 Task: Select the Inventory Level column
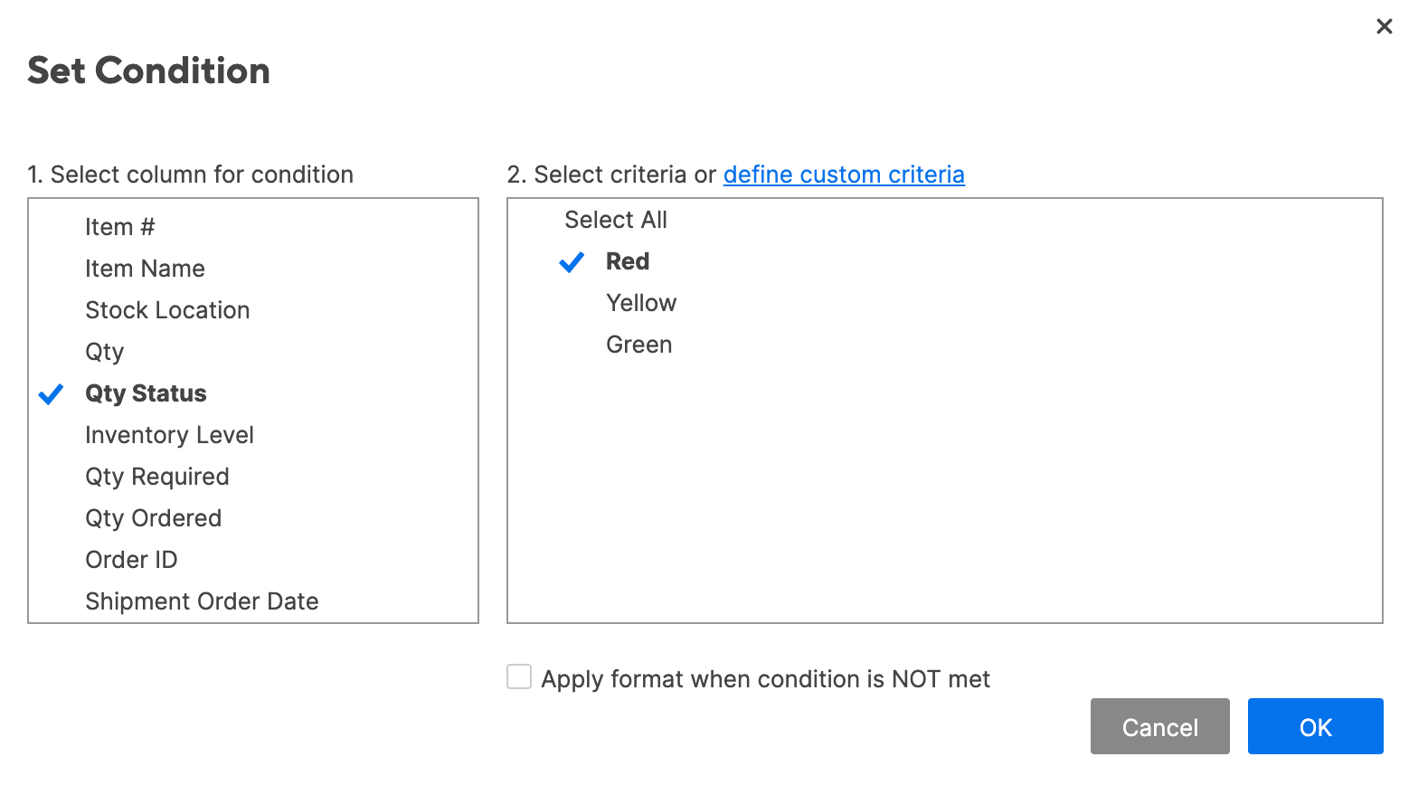click(169, 435)
